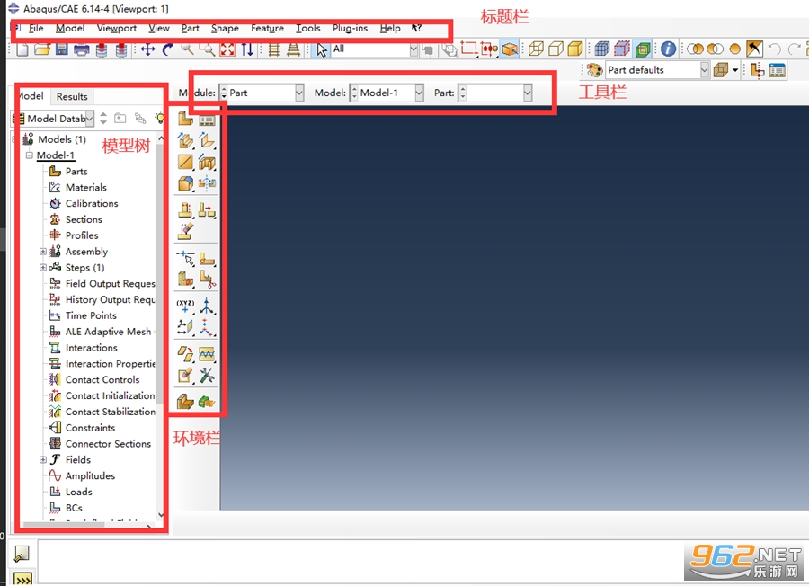Select Constraints in the model tree
The width and height of the screenshot is (809, 586).
[90, 428]
